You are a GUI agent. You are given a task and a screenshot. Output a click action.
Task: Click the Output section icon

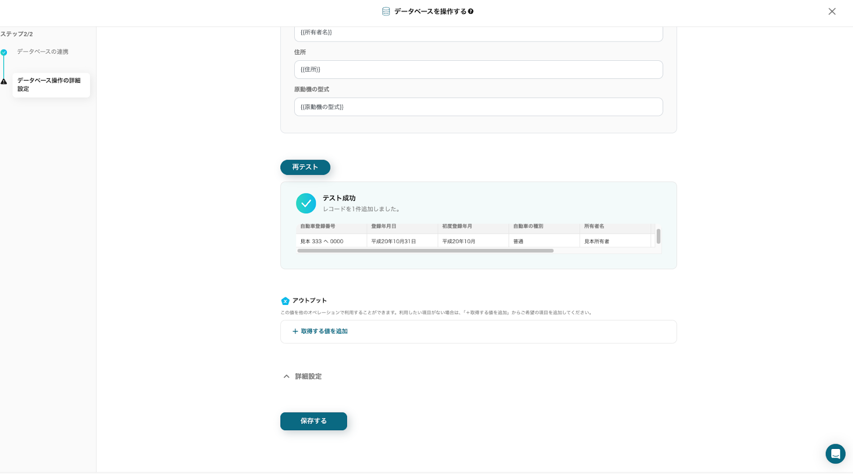point(285,301)
